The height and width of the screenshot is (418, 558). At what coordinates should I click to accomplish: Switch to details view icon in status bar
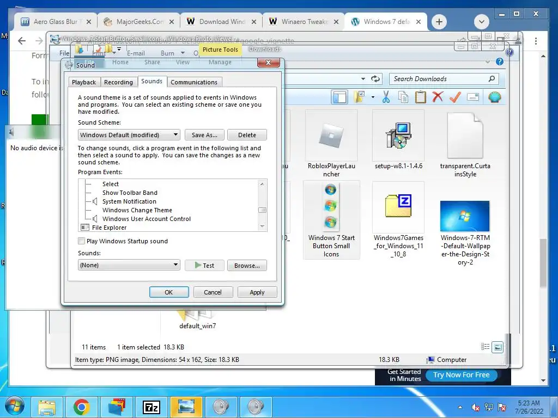pos(485,347)
